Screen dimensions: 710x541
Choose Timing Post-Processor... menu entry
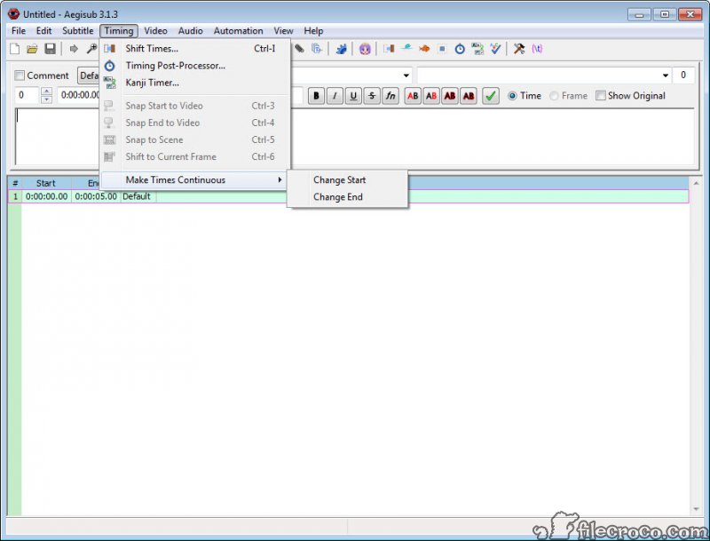[x=194, y=66]
